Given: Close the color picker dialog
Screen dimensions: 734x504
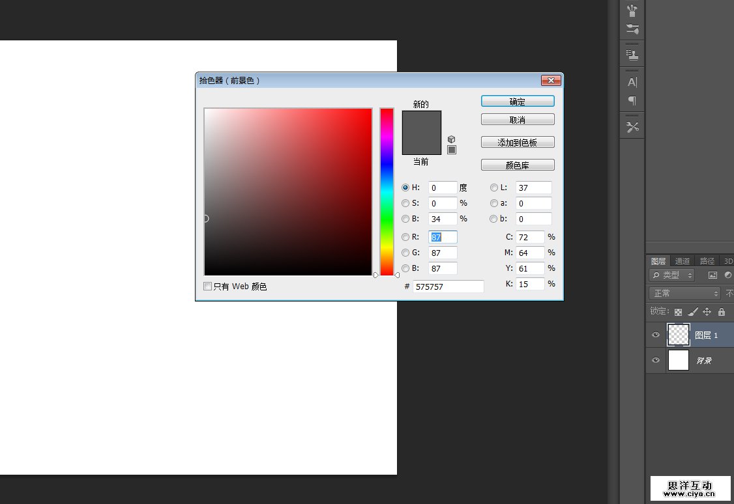Looking at the screenshot, I should click(x=551, y=80).
